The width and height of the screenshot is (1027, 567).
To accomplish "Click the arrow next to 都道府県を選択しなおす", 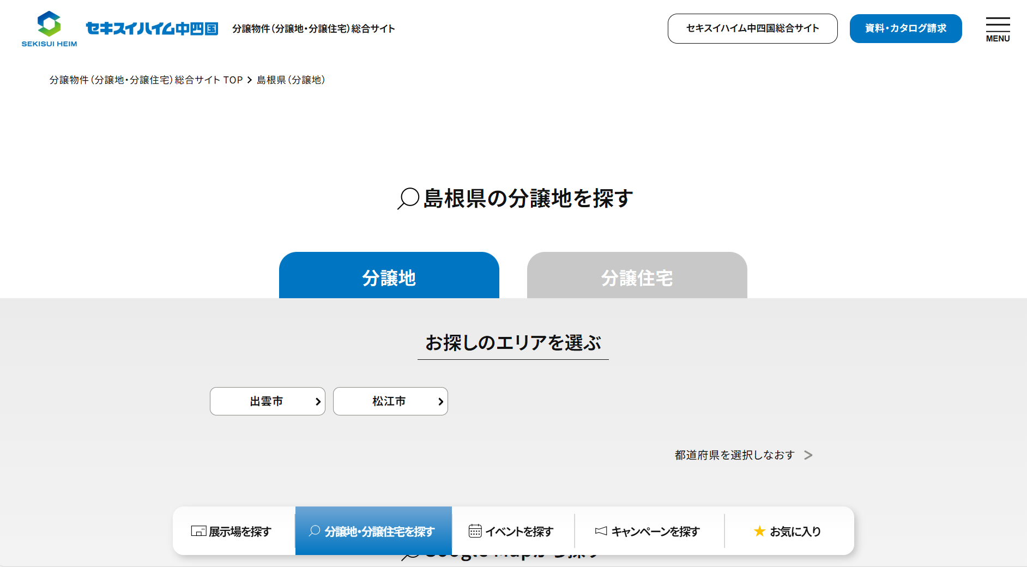I will [x=808, y=455].
